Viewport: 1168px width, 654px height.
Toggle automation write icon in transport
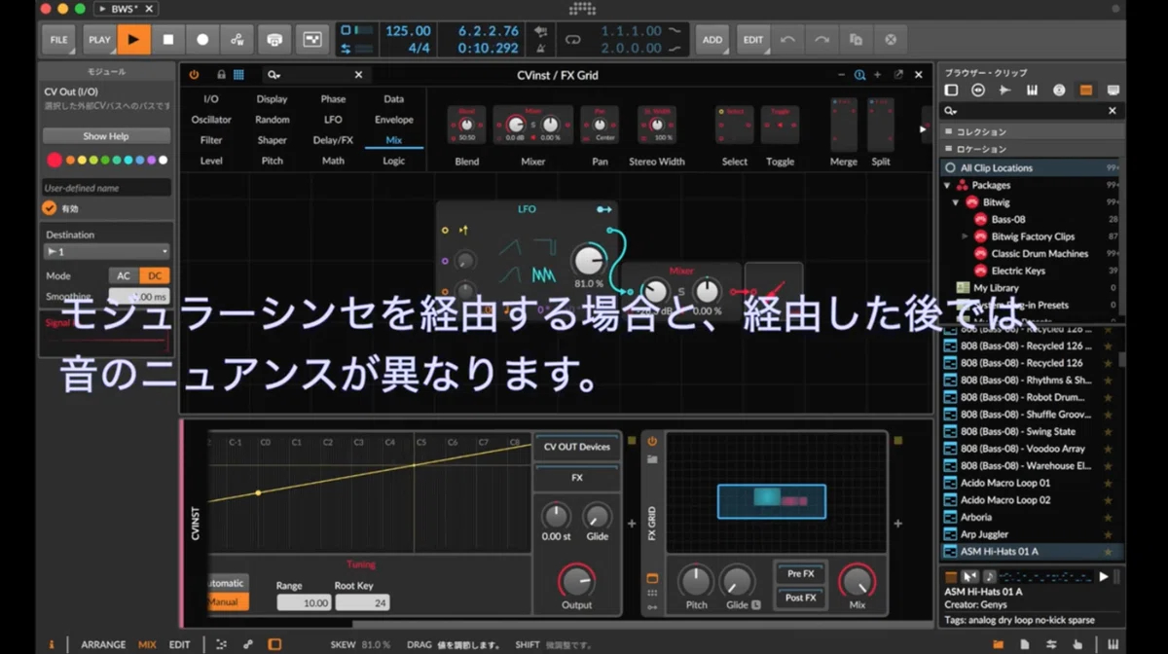coord(237,40)
